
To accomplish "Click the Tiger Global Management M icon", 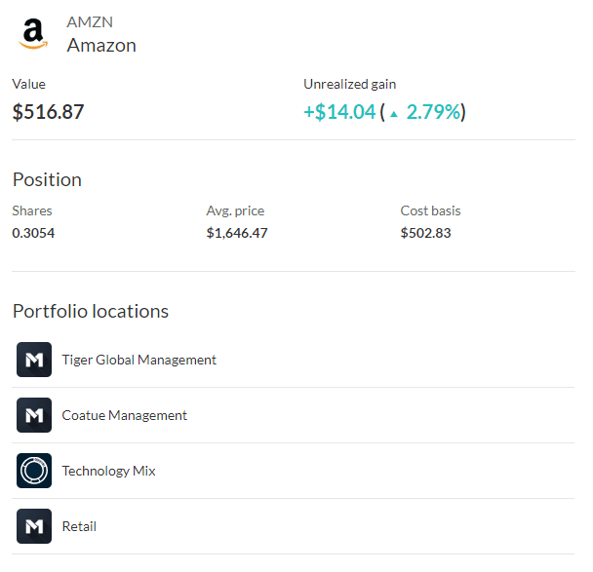I will (34, 360).
